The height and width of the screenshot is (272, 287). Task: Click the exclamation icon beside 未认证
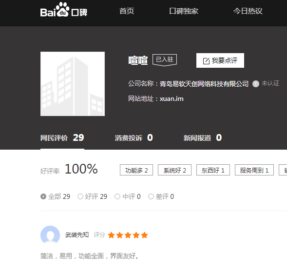coord(256,84)
